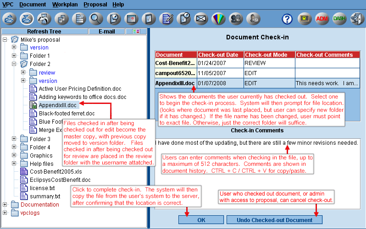Image resolution: width=366 pixels, height=229 pixels.
Task: Click the E-mail button above tree
Action: [x=107, y=32]
